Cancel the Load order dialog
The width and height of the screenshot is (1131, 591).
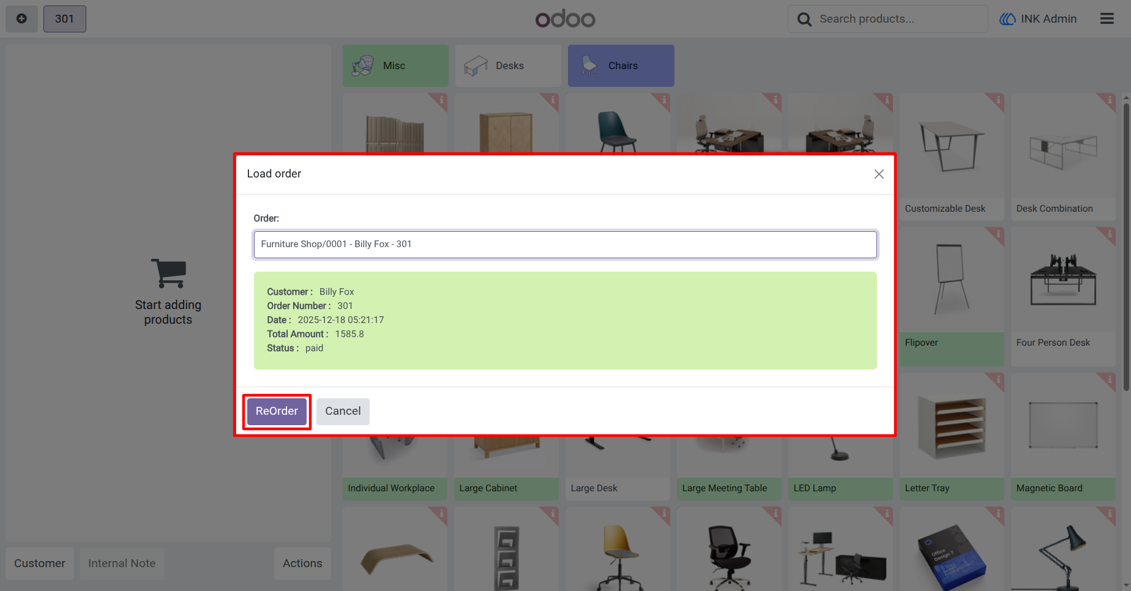[343, 411]
